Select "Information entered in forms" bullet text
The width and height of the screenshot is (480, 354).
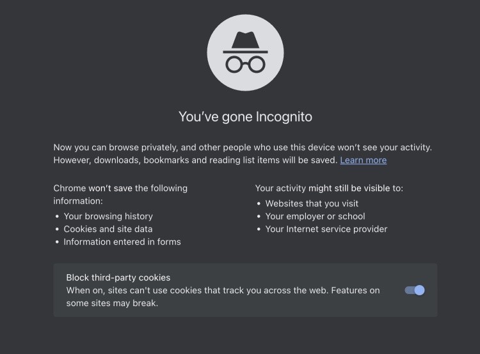(122, 242)
